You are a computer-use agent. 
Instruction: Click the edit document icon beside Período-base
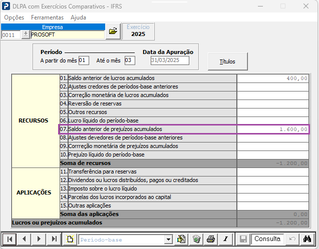181,239
